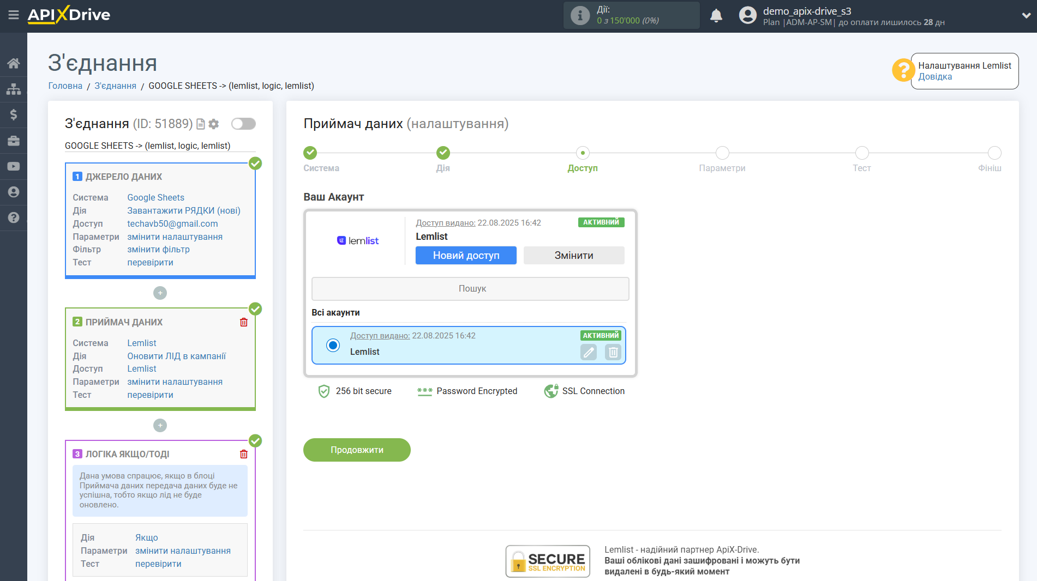Click Завантажити РЯДКИ (нові) action
The height and width of the screenshot is (581, 1037).
(x=184, y=210)
